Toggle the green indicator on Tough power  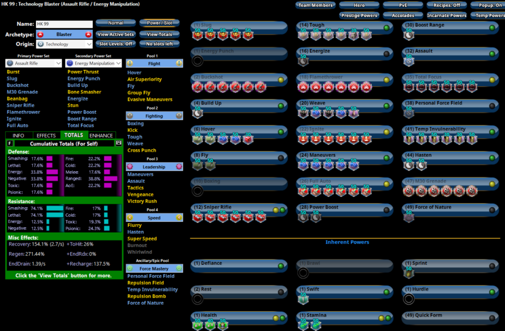[386, 27]
